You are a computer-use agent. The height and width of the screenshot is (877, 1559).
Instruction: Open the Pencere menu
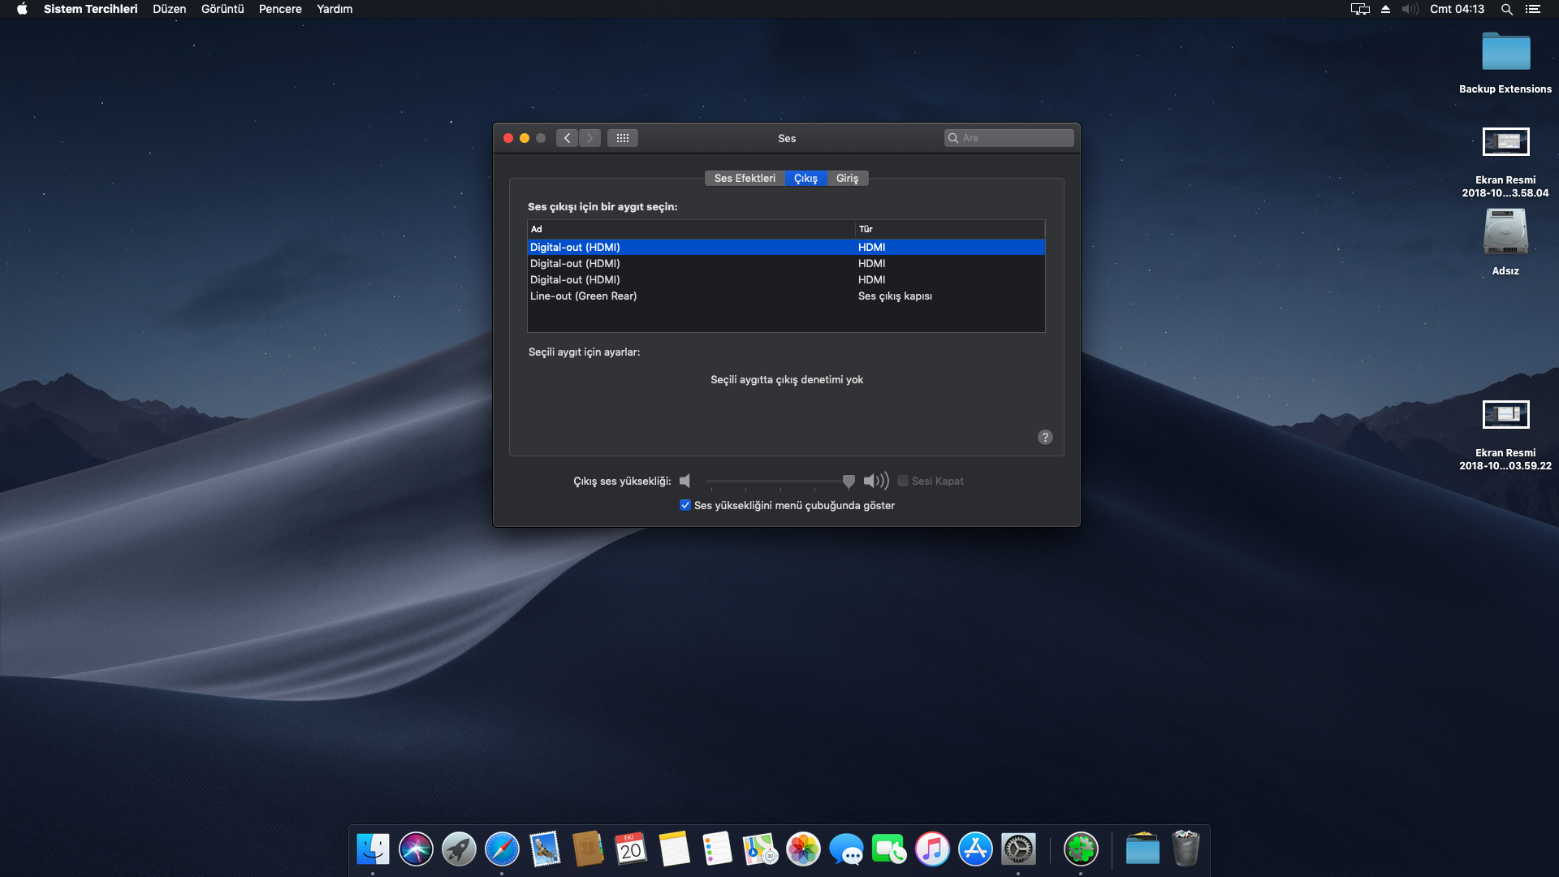pyautogui.click(x=280, y=9)
